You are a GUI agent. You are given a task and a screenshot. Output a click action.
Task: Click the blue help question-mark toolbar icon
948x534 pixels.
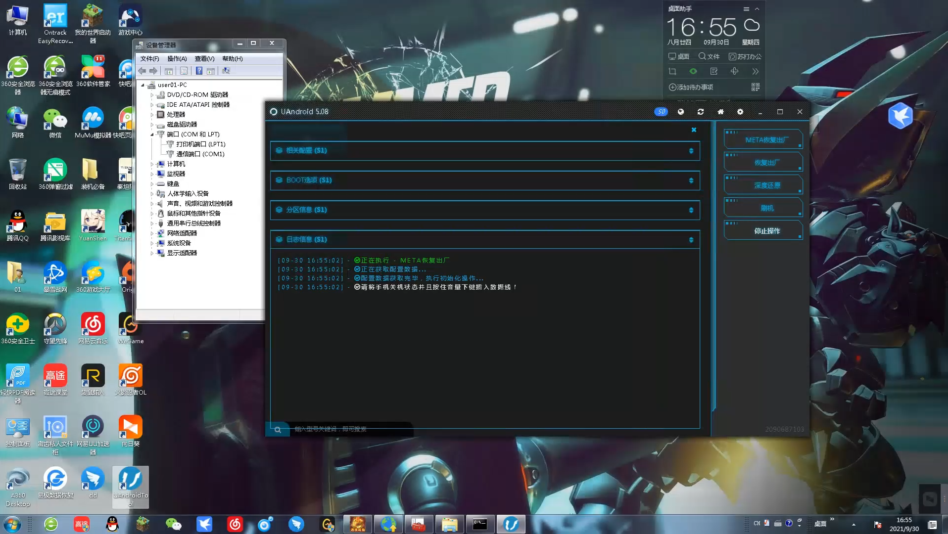[x=199, y=71]
